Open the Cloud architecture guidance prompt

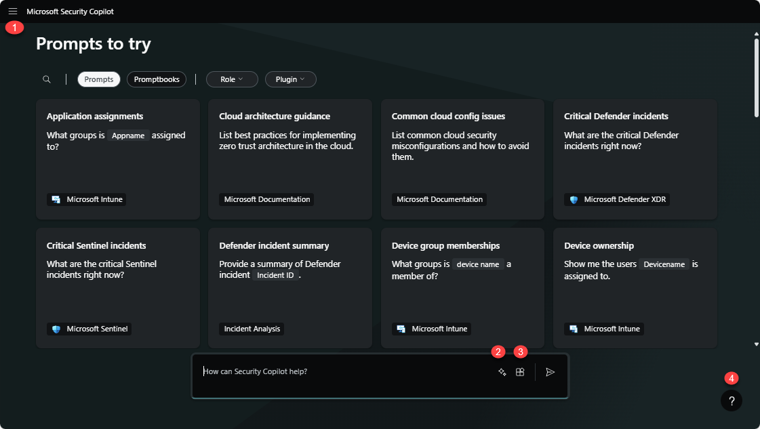[290, 159]
